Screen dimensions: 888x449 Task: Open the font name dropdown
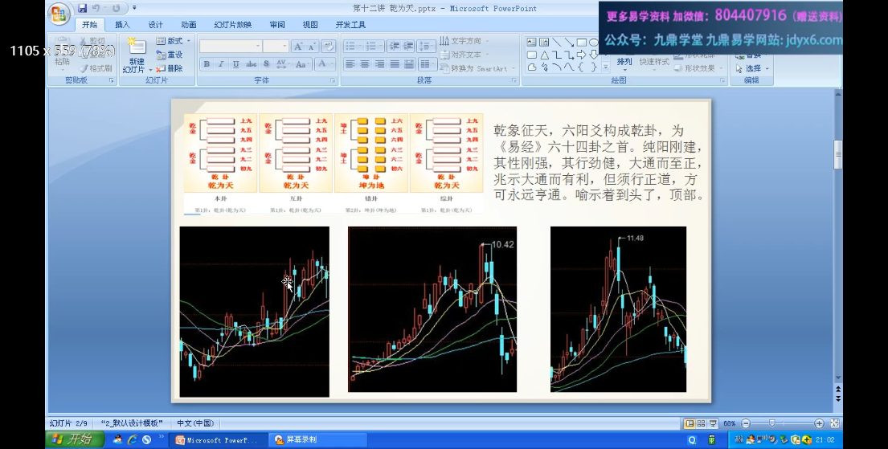tap(257, 47)
